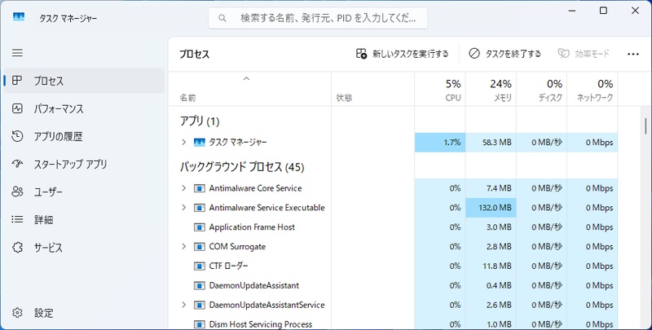Click the search magnifier icon
652x330 pixels.
click(222, 18)
